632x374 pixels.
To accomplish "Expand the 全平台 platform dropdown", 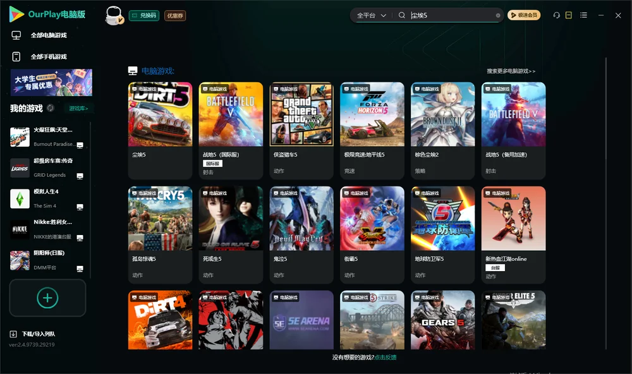I will (371, 15).
